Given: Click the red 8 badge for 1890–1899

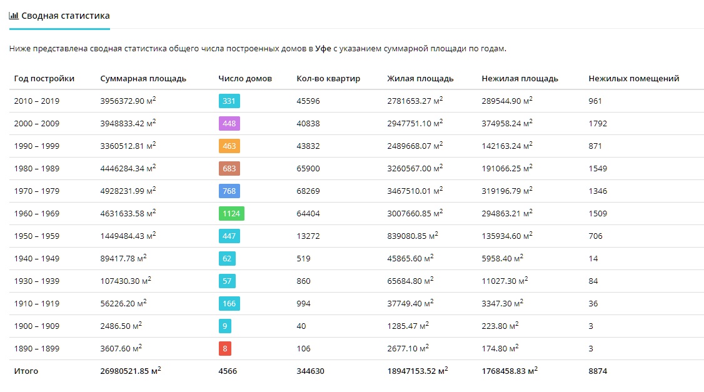Looking at the screenshot, I should (225, 348).
